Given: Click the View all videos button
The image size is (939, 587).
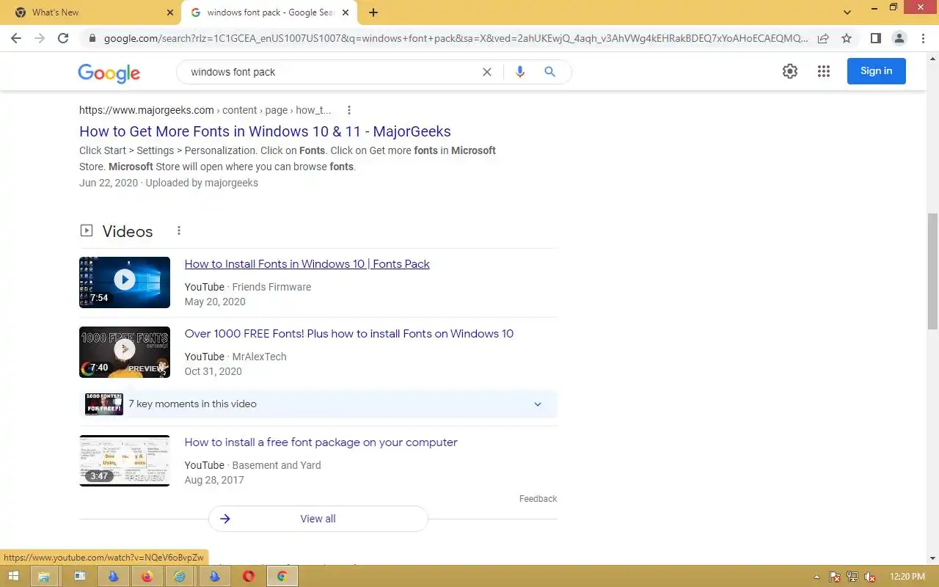Looking at the screenshot, I should [318, 519].
